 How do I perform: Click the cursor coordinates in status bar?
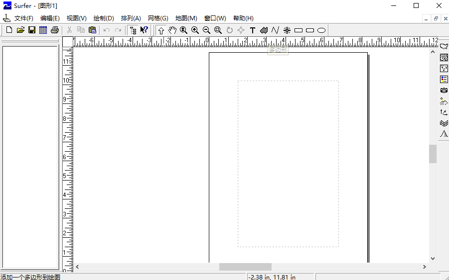tap(272, 277)
